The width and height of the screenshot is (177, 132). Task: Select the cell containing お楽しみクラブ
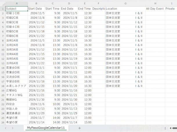pos(17,86)
